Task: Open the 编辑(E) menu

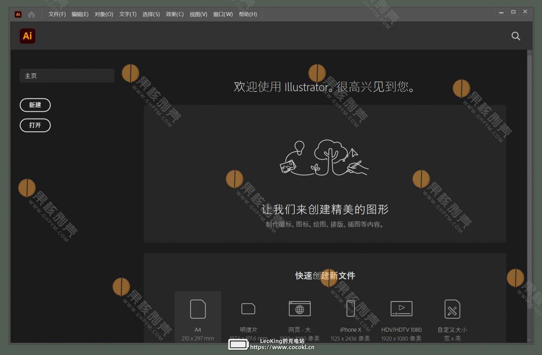Action: (80, 14)
